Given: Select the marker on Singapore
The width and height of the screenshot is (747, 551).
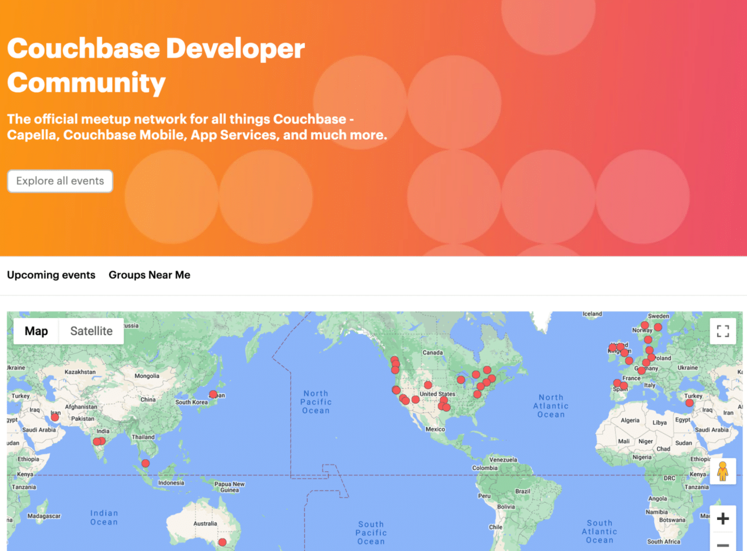Looking at the screenshot, I should click(x=146, y=463).
